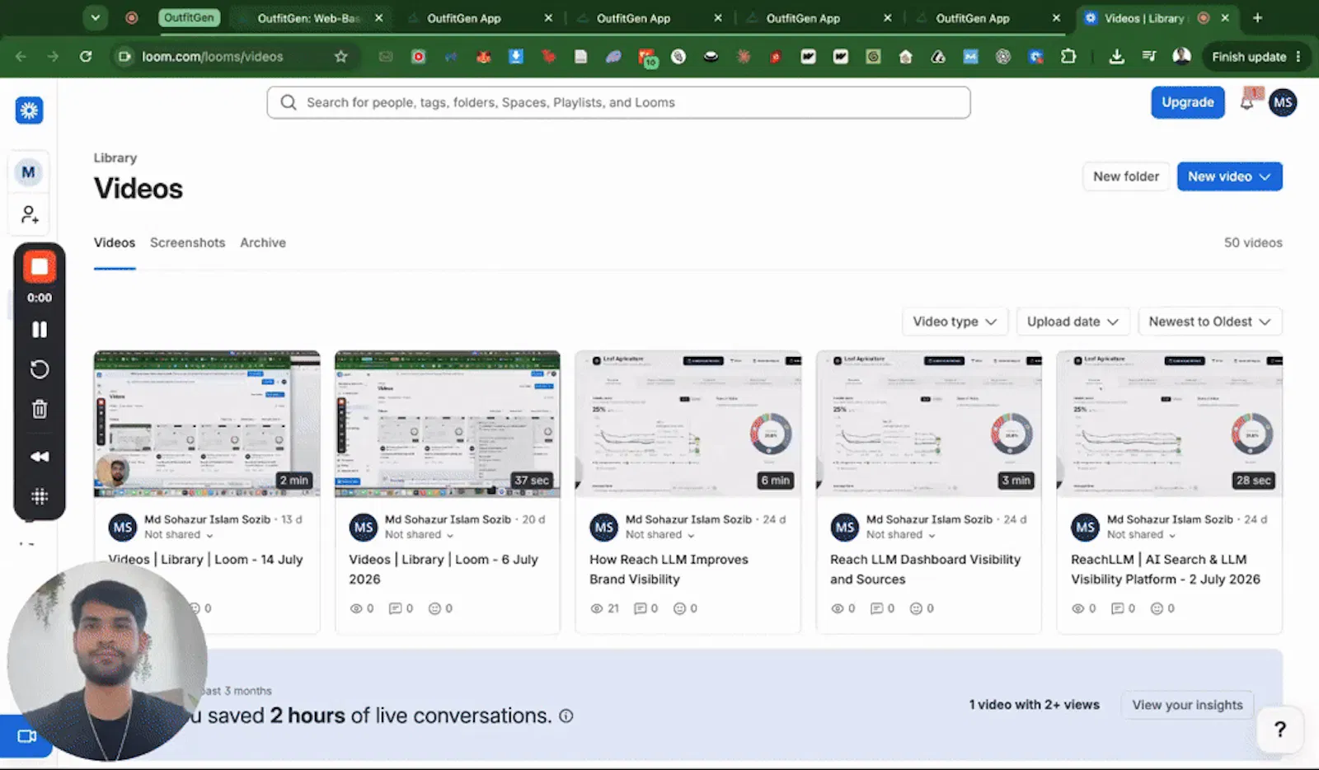Expand Not shared on ReachLLM AI Search video
The width and height of the screenshot is (1319, 770).
click(1142, 535)
